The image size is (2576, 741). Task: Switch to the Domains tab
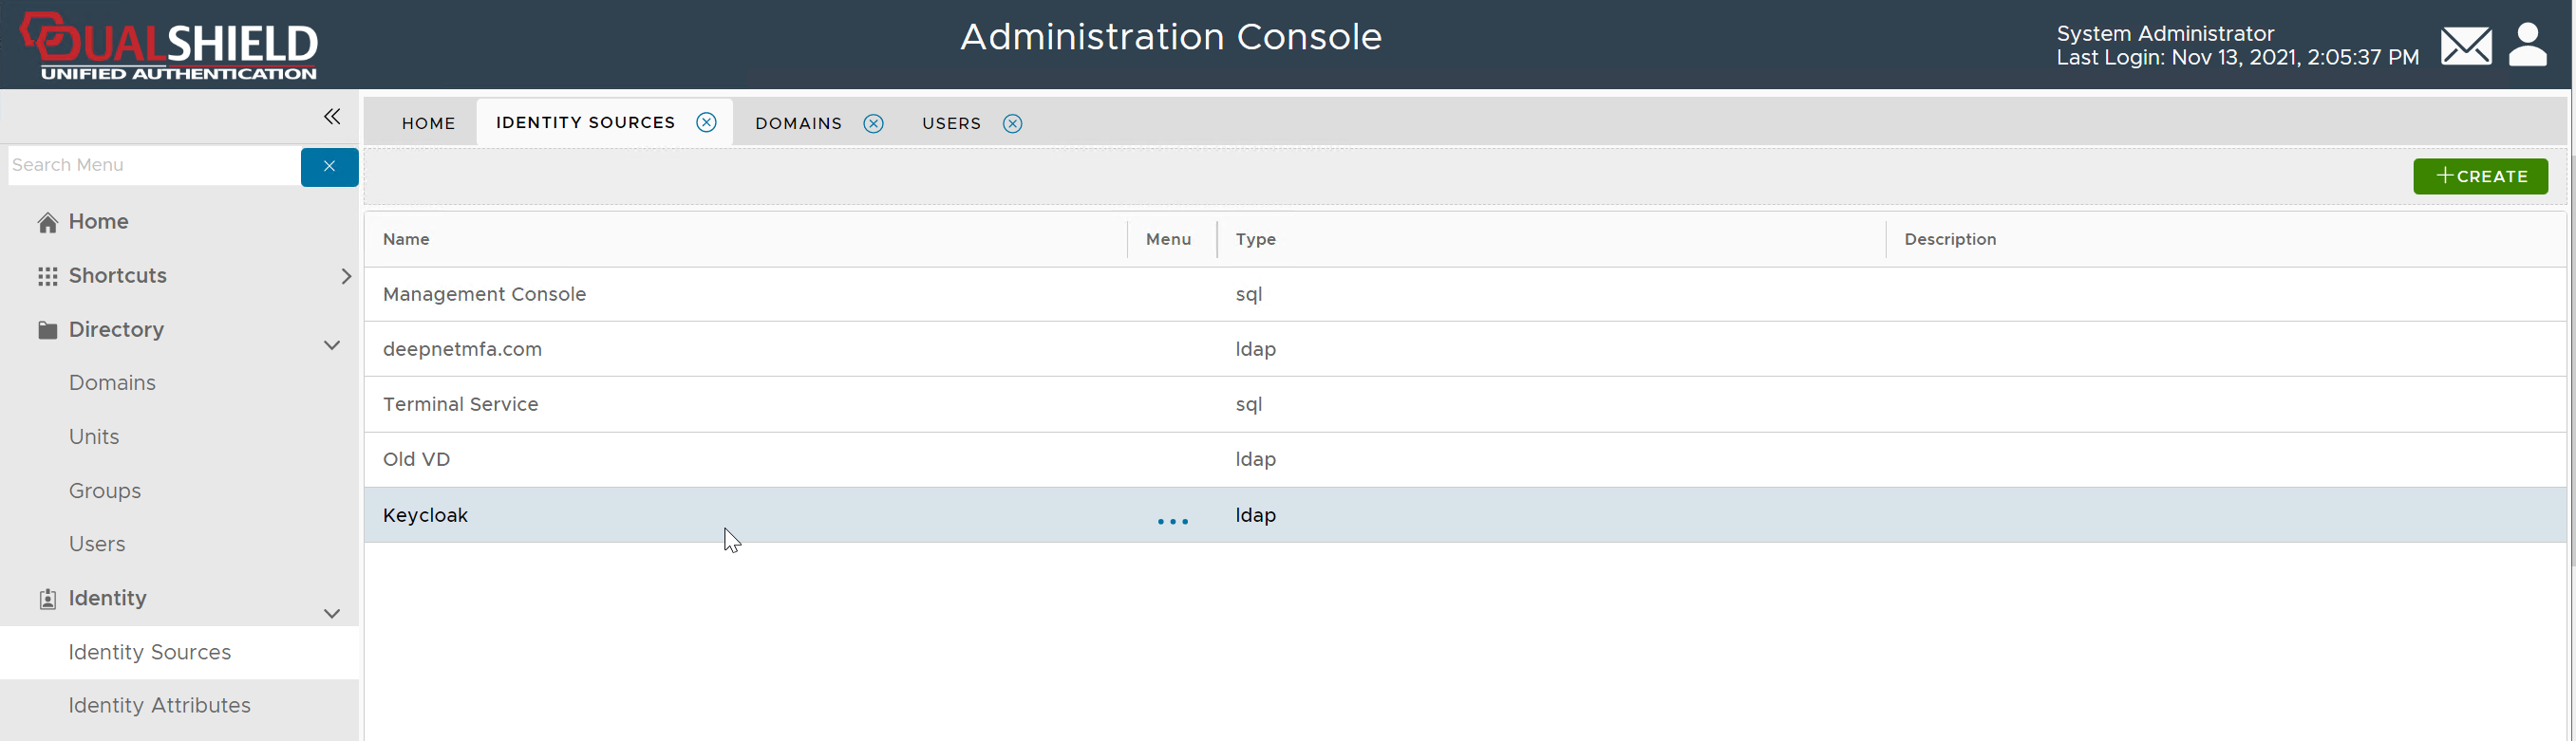point(798,124)
